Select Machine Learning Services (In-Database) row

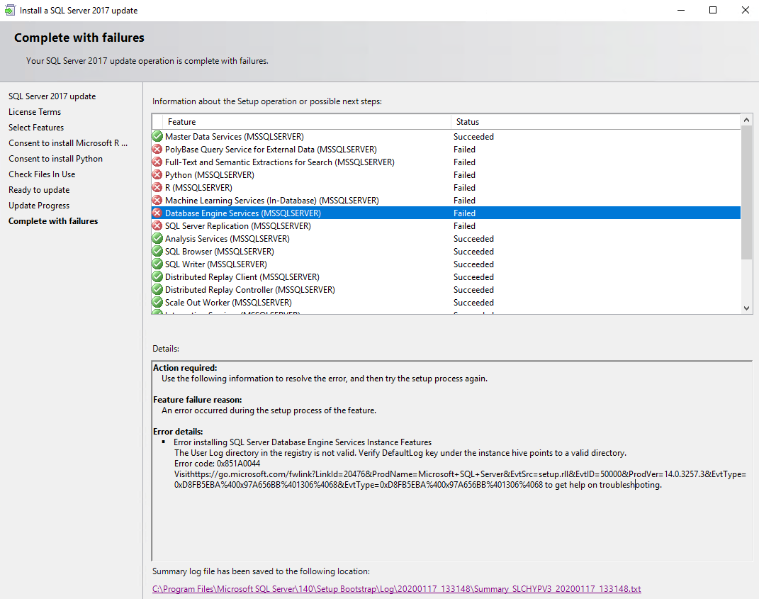[446, 201]
